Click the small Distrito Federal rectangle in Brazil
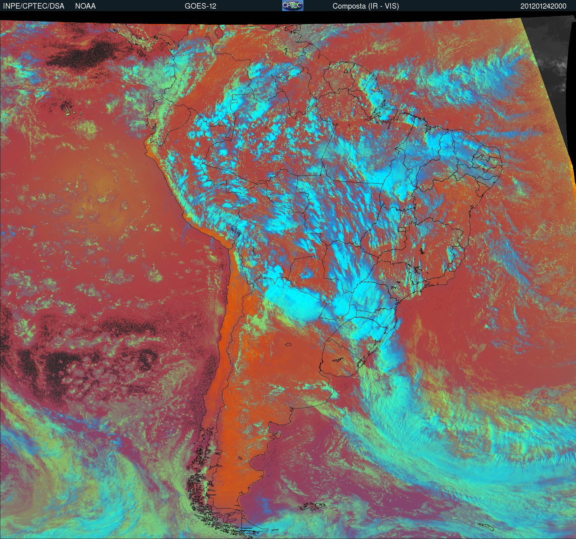This screenshot has width=576, height=539. pyautogui.click(x=402, y=229)
